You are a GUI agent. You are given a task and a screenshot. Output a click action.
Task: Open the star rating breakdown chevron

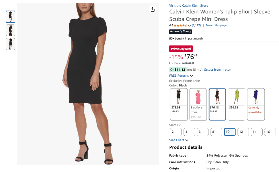click(190, 26)
